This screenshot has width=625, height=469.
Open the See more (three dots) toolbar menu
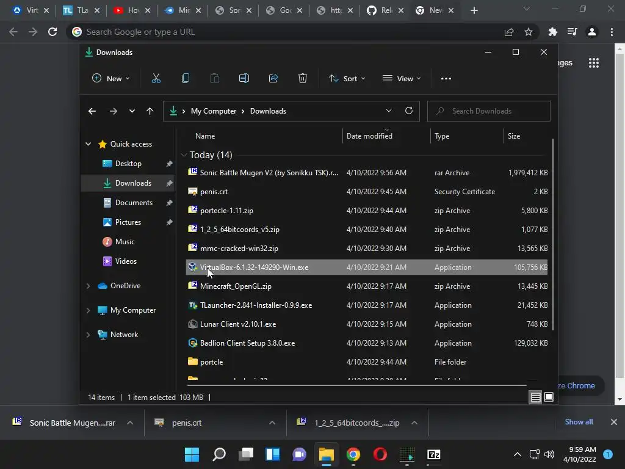pyautogui.click(x=446, y=79)
